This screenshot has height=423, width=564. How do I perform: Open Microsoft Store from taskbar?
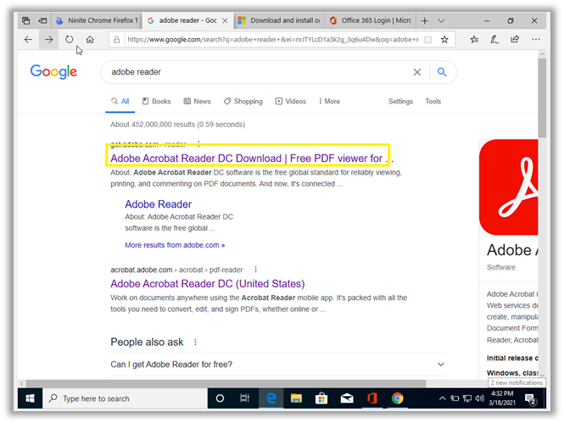(321, 398)
